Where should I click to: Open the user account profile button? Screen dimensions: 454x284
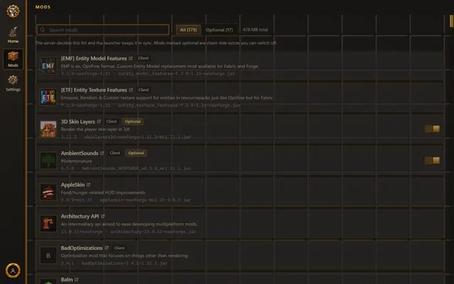pos(13,271)
